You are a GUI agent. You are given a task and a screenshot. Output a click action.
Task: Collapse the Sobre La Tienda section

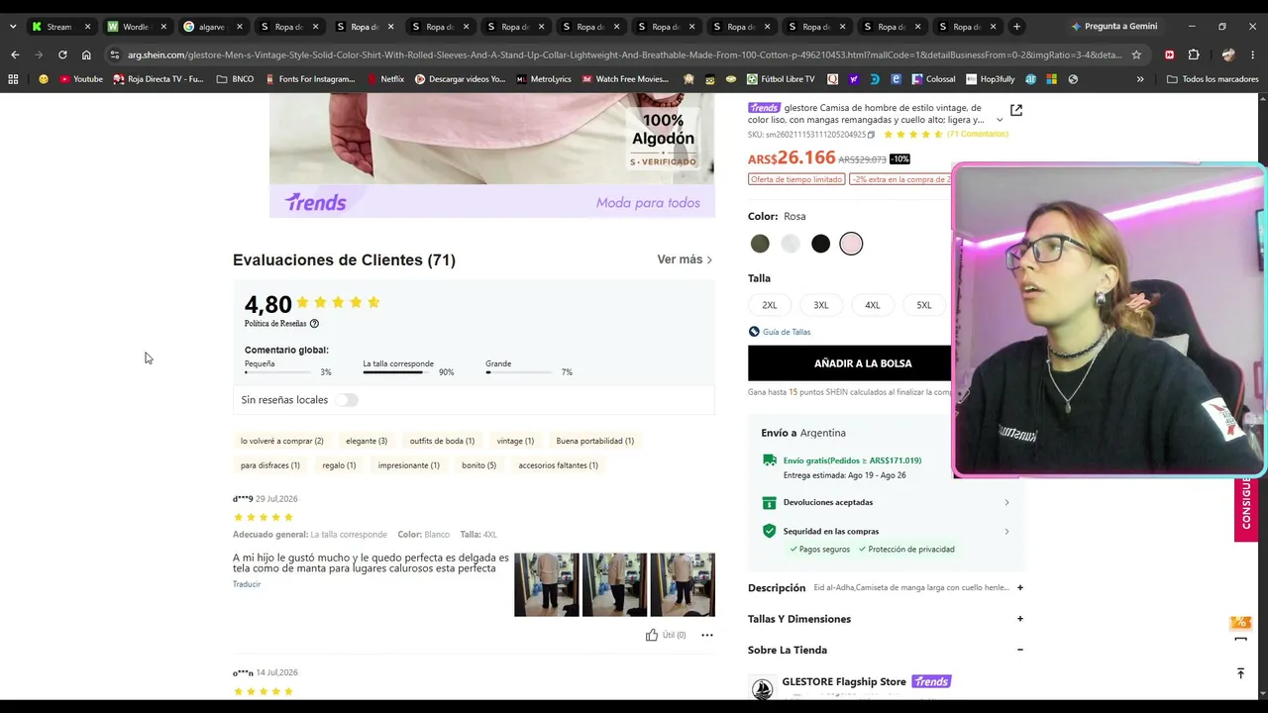[1019, 650]
